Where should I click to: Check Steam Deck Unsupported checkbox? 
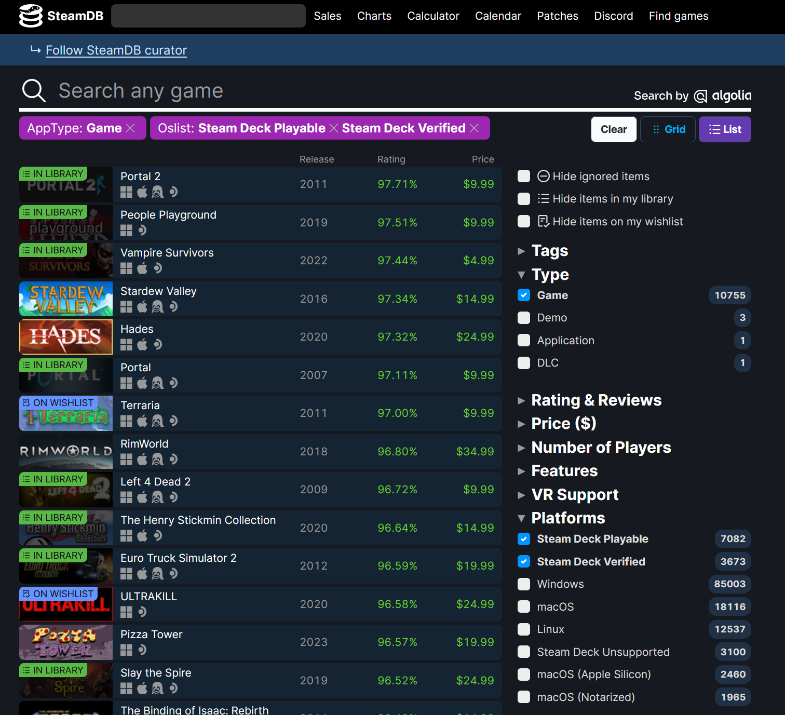click(524, 652)
